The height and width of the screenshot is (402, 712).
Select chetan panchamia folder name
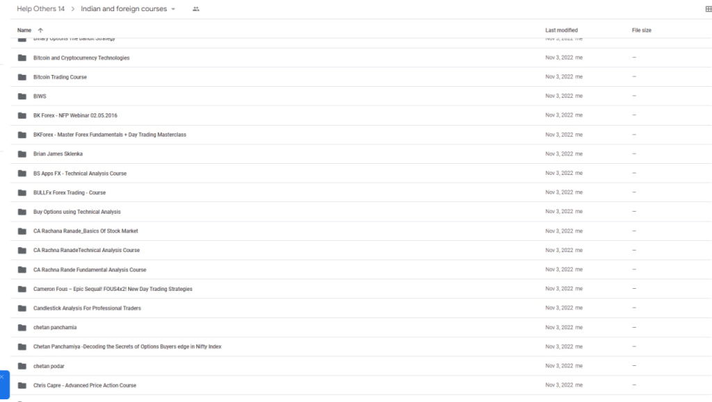click(x=55, y=327)
